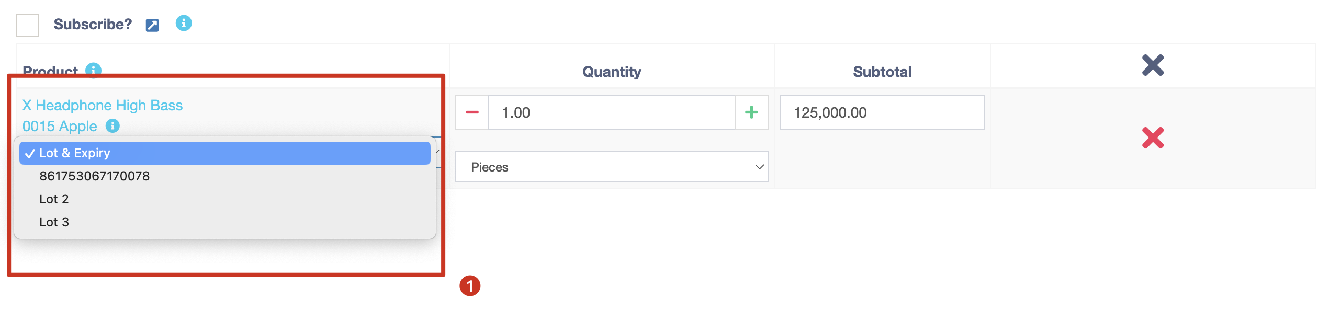Screen dimensions: 1329x320
Task: Increase quantity with the plus button
Action: (x=751, y=112)
